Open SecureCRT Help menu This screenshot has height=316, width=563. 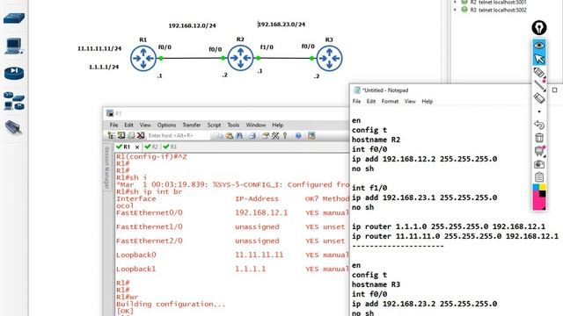click(x=278, y=125)
